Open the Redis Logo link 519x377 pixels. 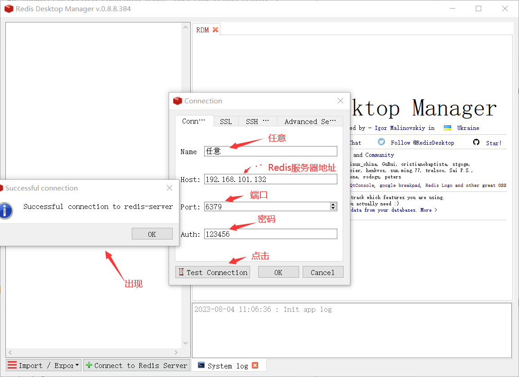point(439,185)
